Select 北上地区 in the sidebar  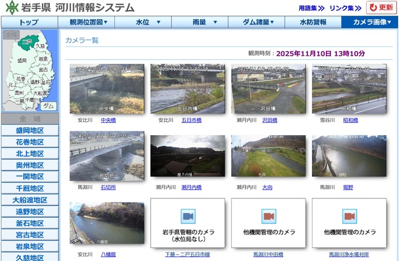[x=30, y=154]
